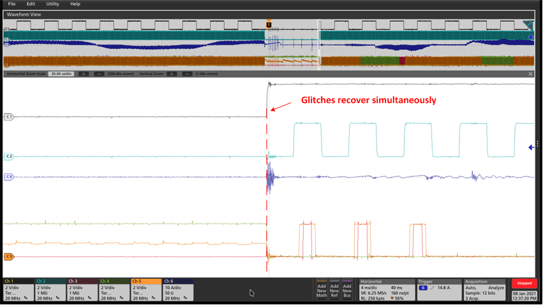The width and height of the screenshot is (543, 305).
Task: Open the Trigger settings badge
Action: pos(438,290)
